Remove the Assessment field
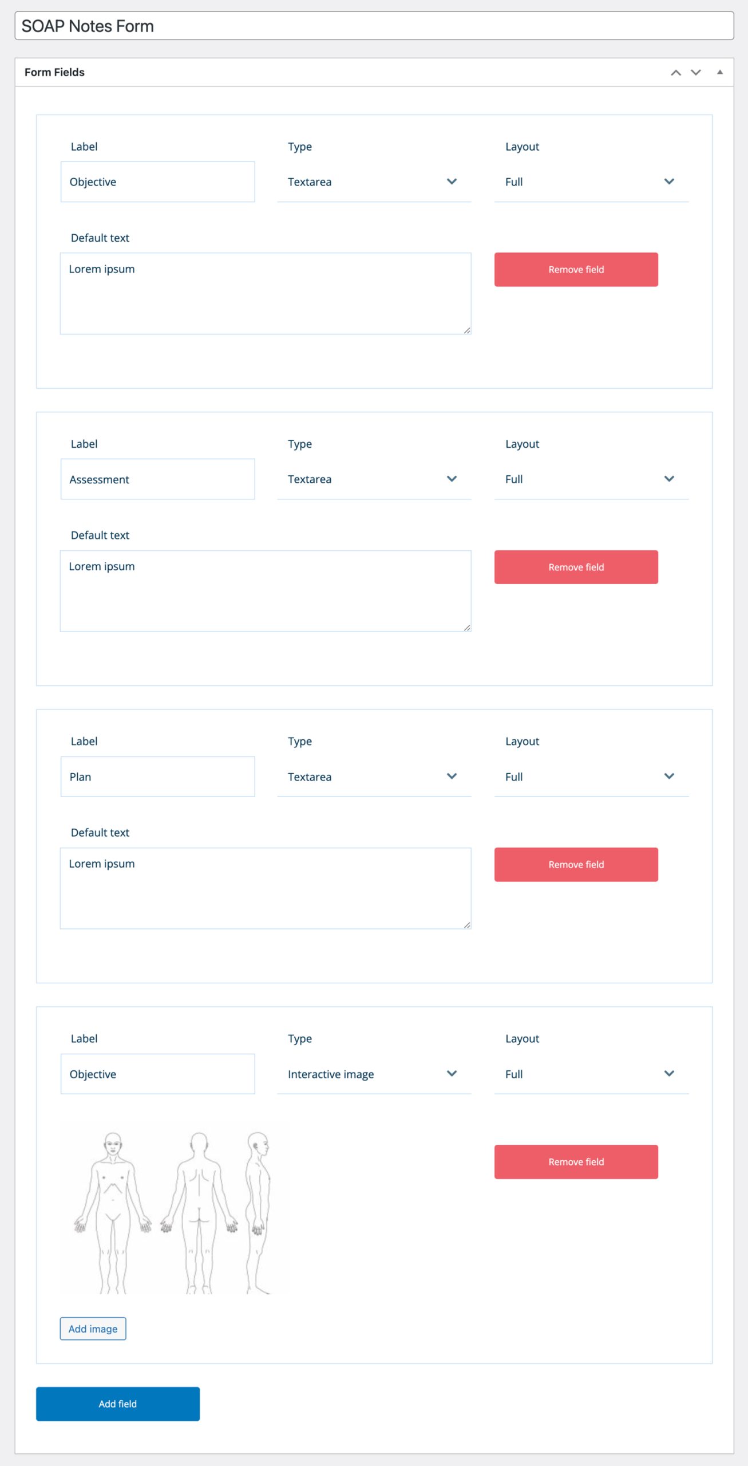 (x=576, y=566)
